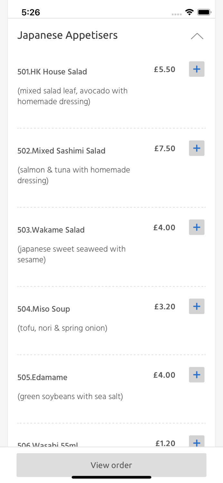The image size is (223, 483).
Task: Open 502.Mixed Sashimi Salad item details
Action: 61,151
